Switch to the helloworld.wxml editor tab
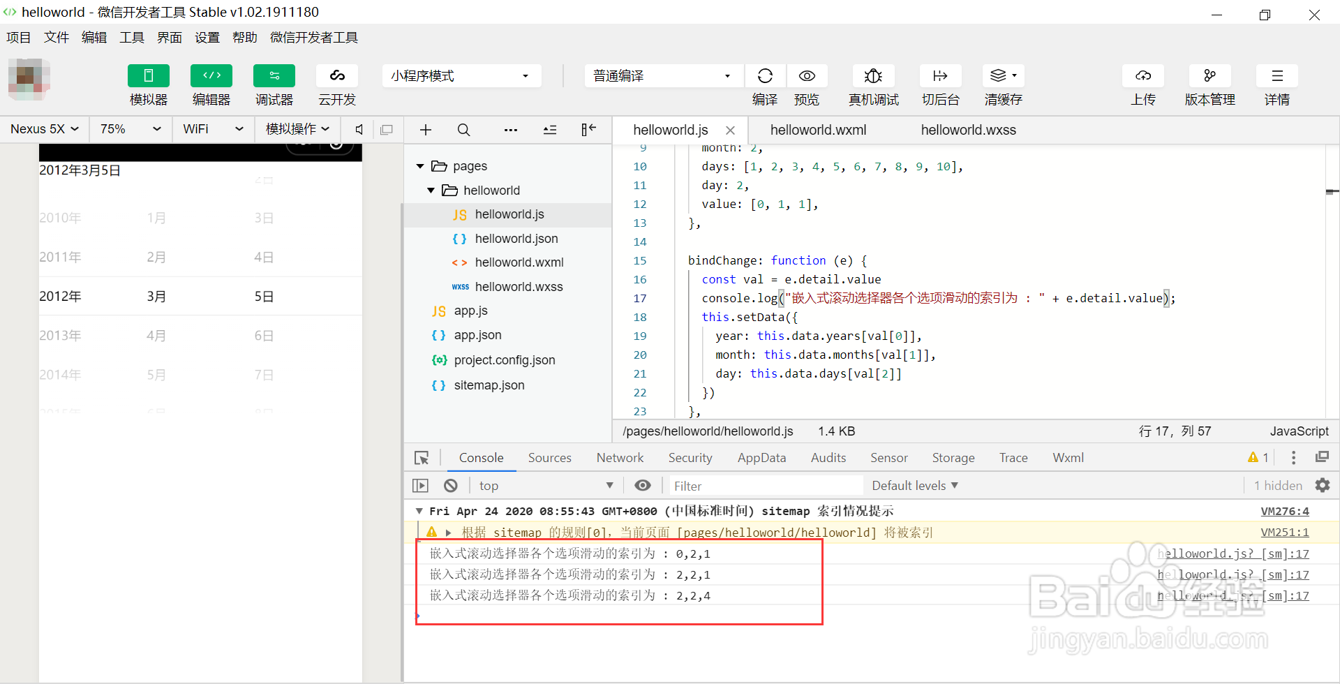The image size is (1340, 684). coord(818,130)
